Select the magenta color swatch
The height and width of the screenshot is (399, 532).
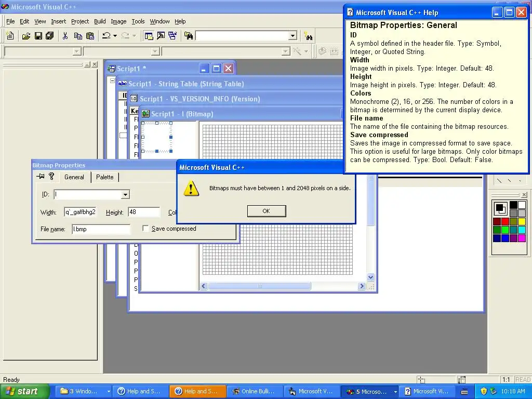coord(522,238)
